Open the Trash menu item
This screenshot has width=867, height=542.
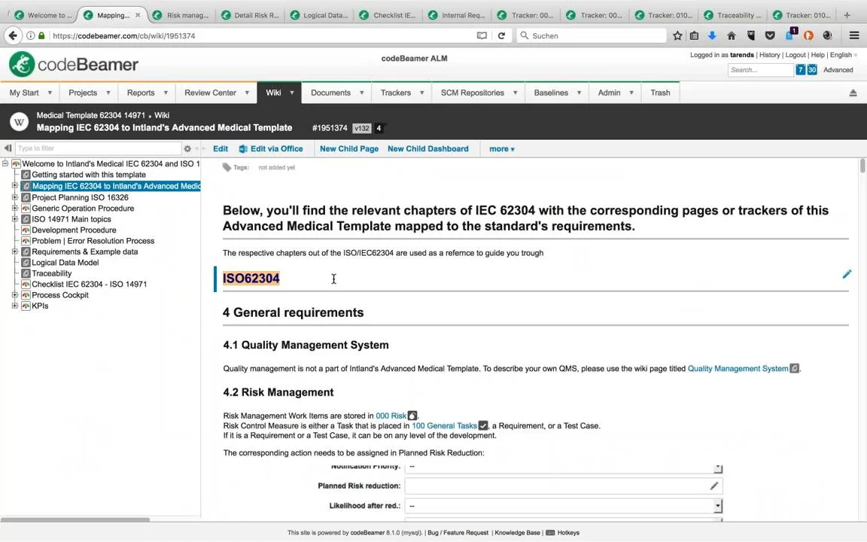coord(660,93)
